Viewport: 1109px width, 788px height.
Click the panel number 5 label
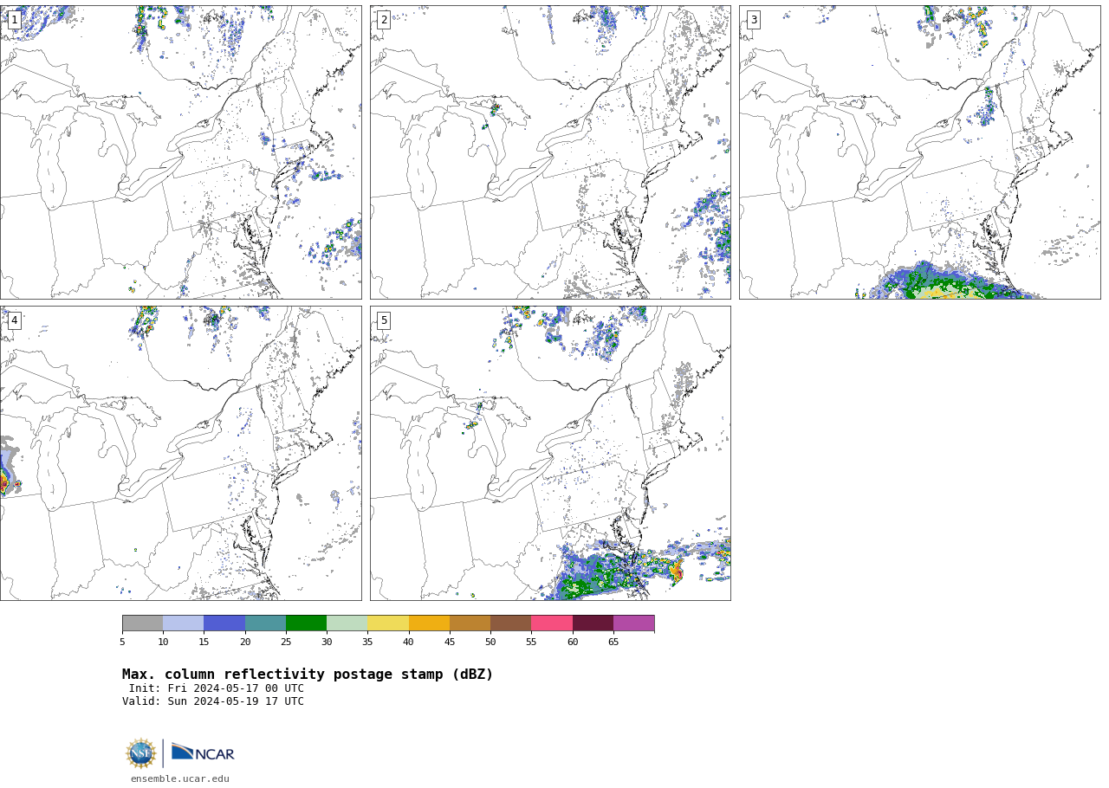[x=384, y=320]
